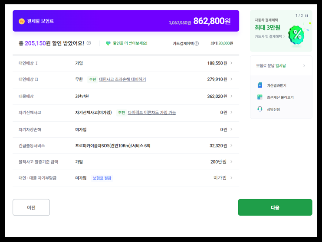Viewport: 322px width, 242px height.
Task: Click the 188,550원 amount
Action: [x=217, y=63]
